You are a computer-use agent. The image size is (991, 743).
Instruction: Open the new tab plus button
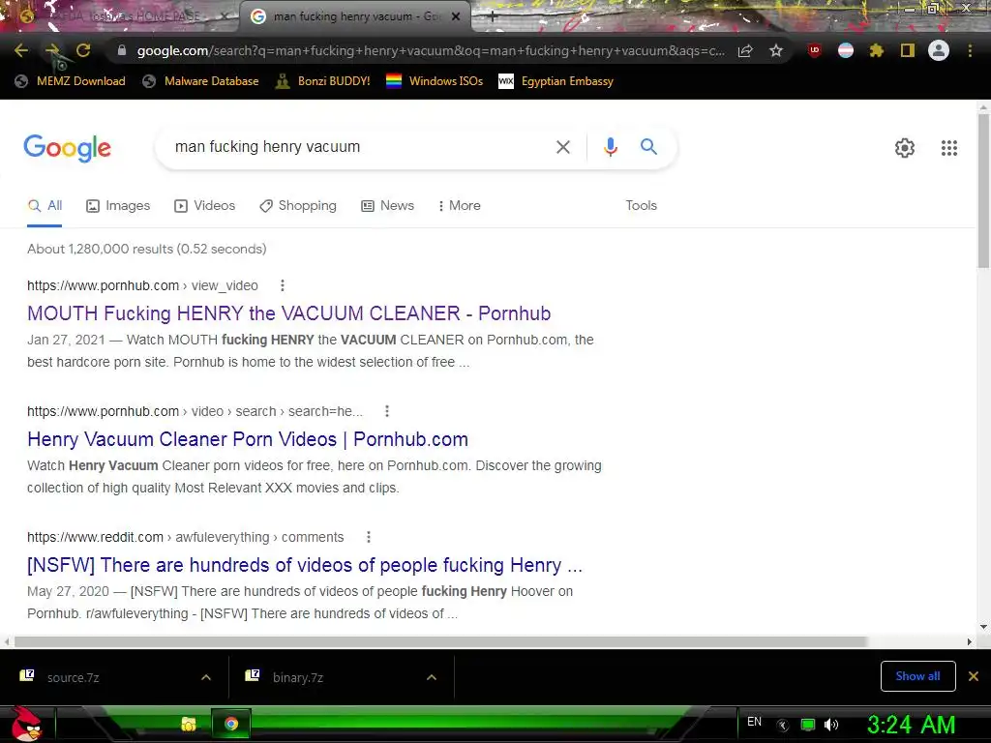(x=493, y=17)
